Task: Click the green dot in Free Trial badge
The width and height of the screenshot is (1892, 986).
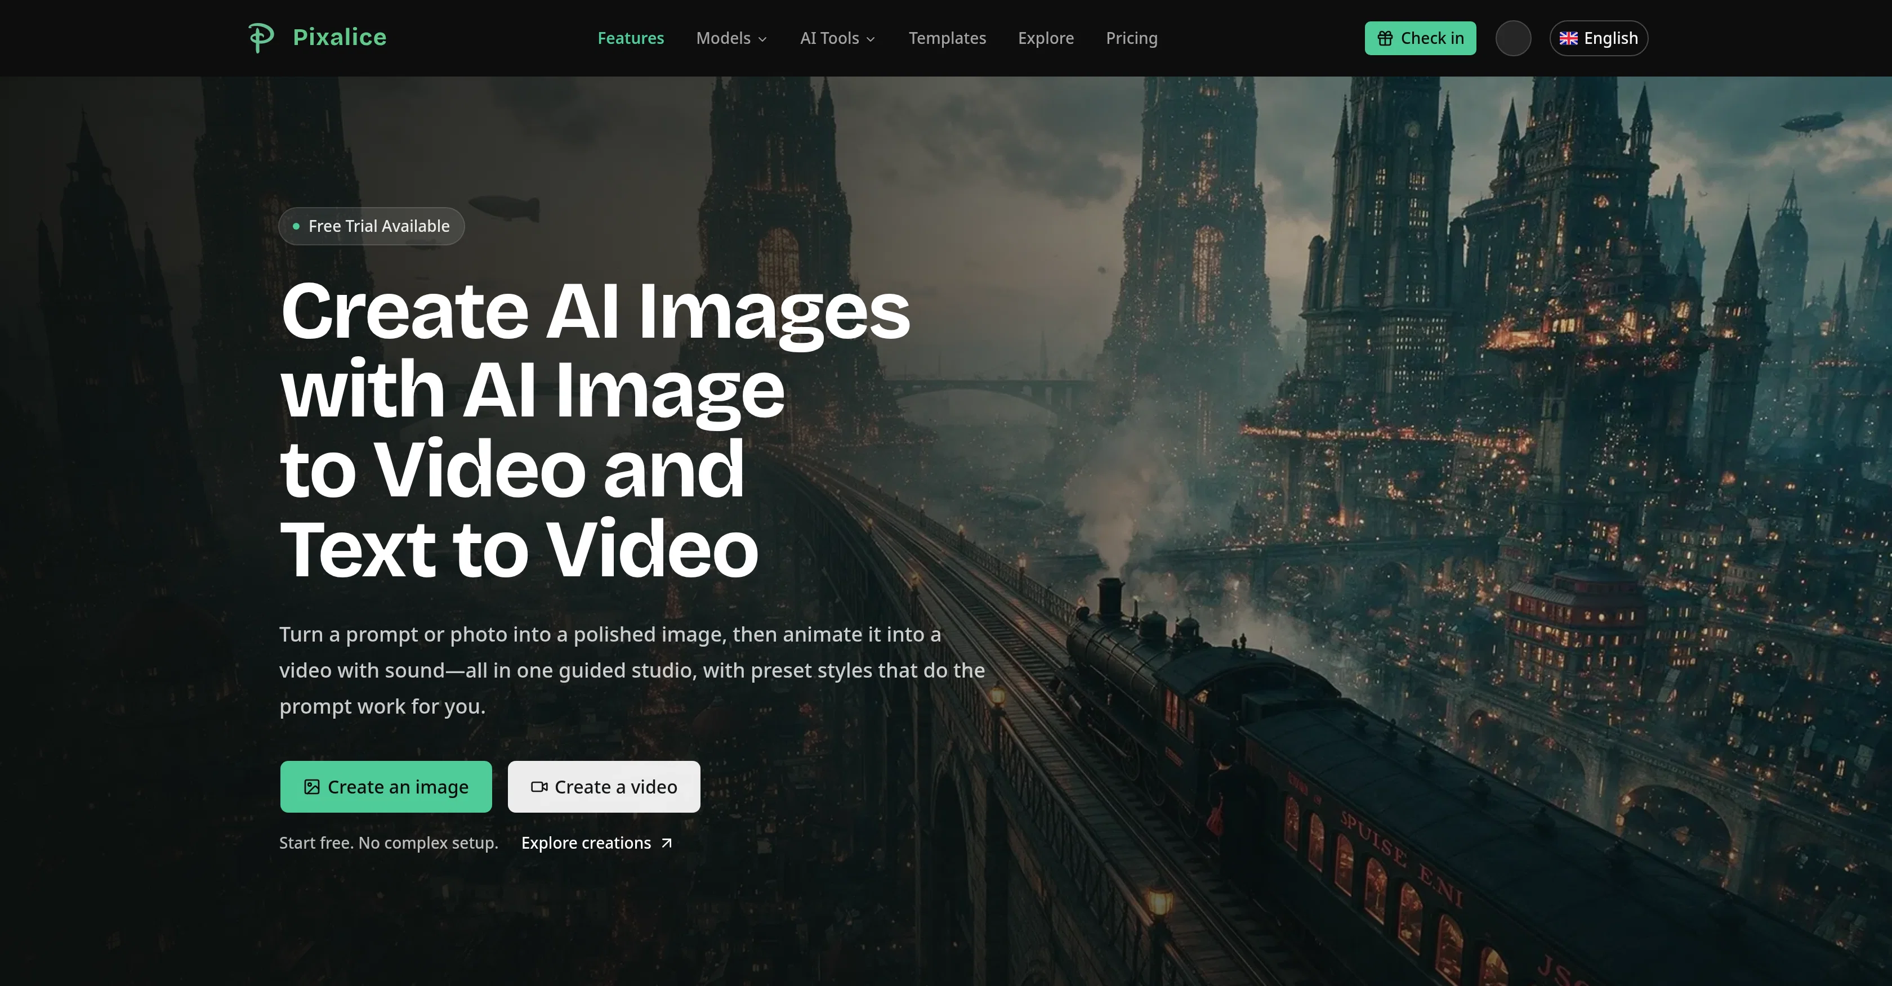Action: tap(296, 226)
